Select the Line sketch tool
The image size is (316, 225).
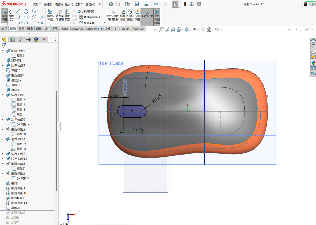click(x=18, y=11)
